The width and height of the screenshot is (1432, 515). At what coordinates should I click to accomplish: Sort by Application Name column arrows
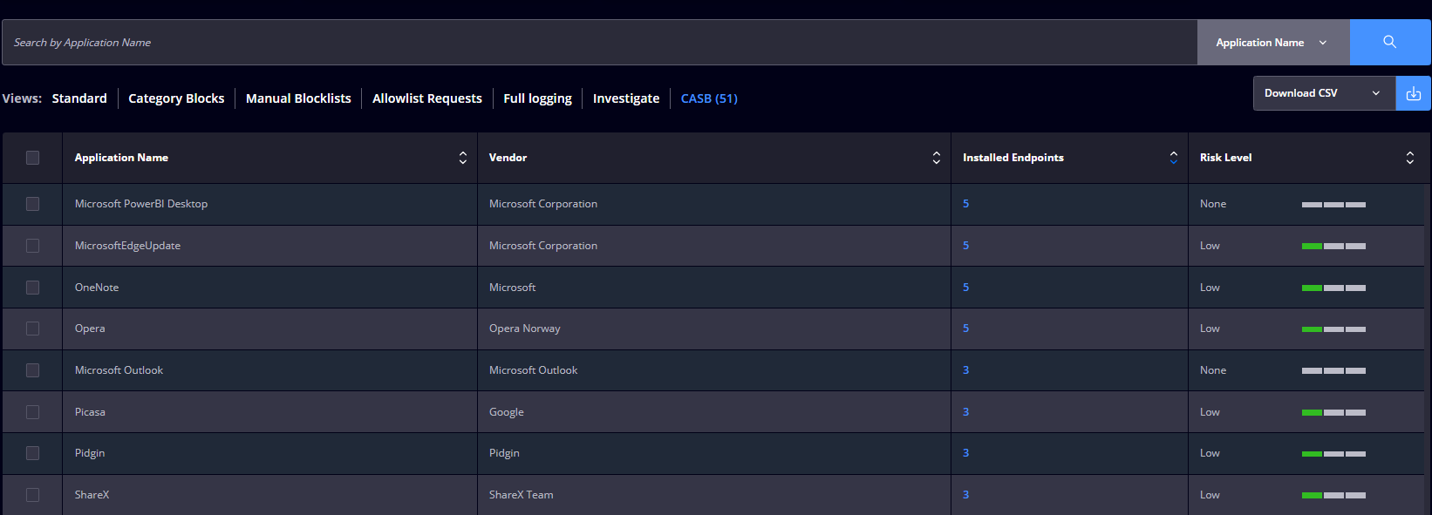tap(462, 158)
